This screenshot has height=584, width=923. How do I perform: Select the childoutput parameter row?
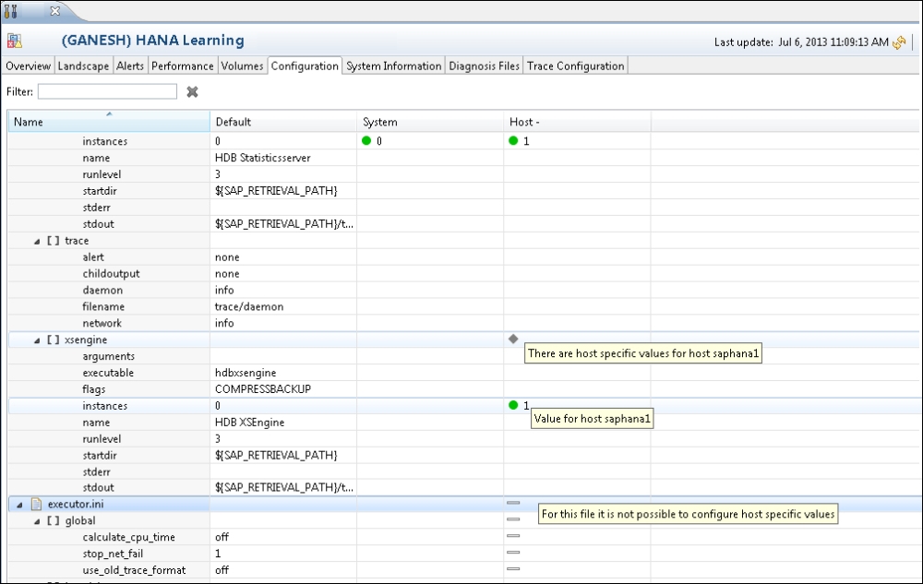(465, 273)
